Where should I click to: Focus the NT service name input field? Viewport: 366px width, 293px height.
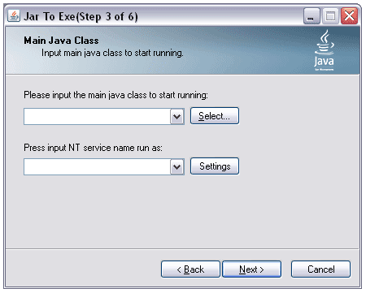(x=97, y=167)
